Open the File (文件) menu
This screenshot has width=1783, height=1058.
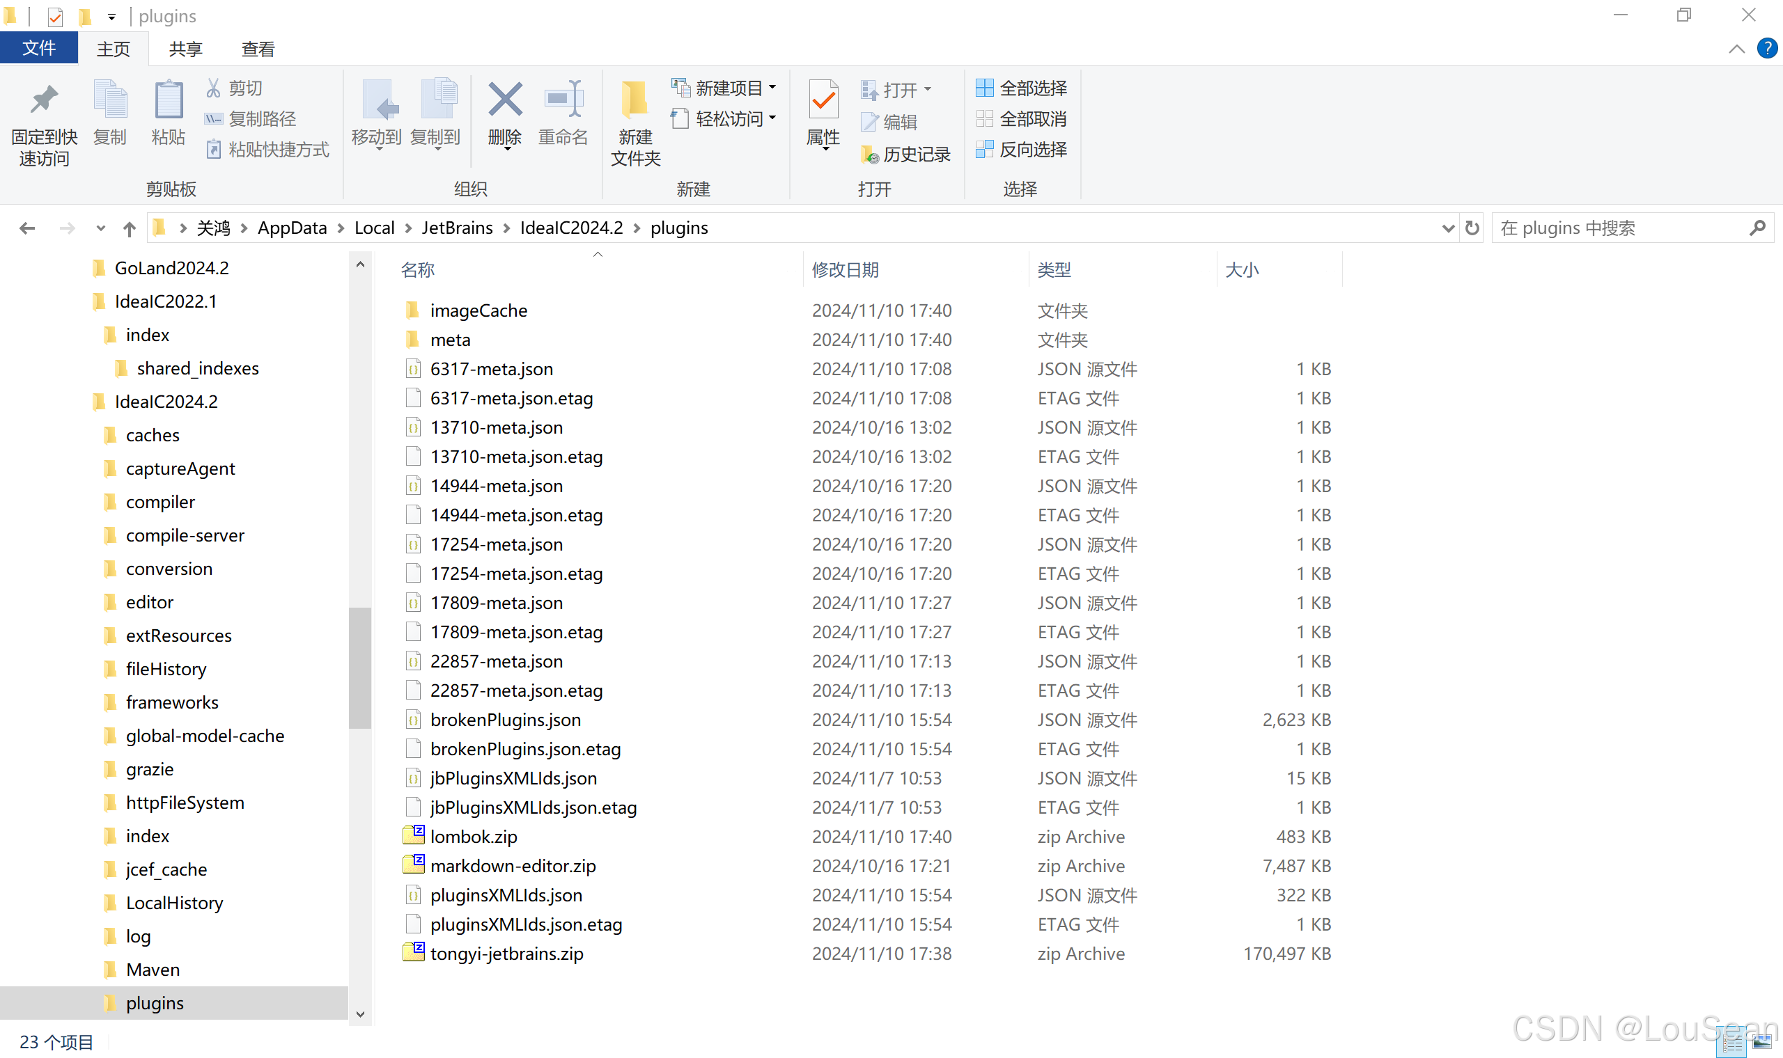pos(38,49)
